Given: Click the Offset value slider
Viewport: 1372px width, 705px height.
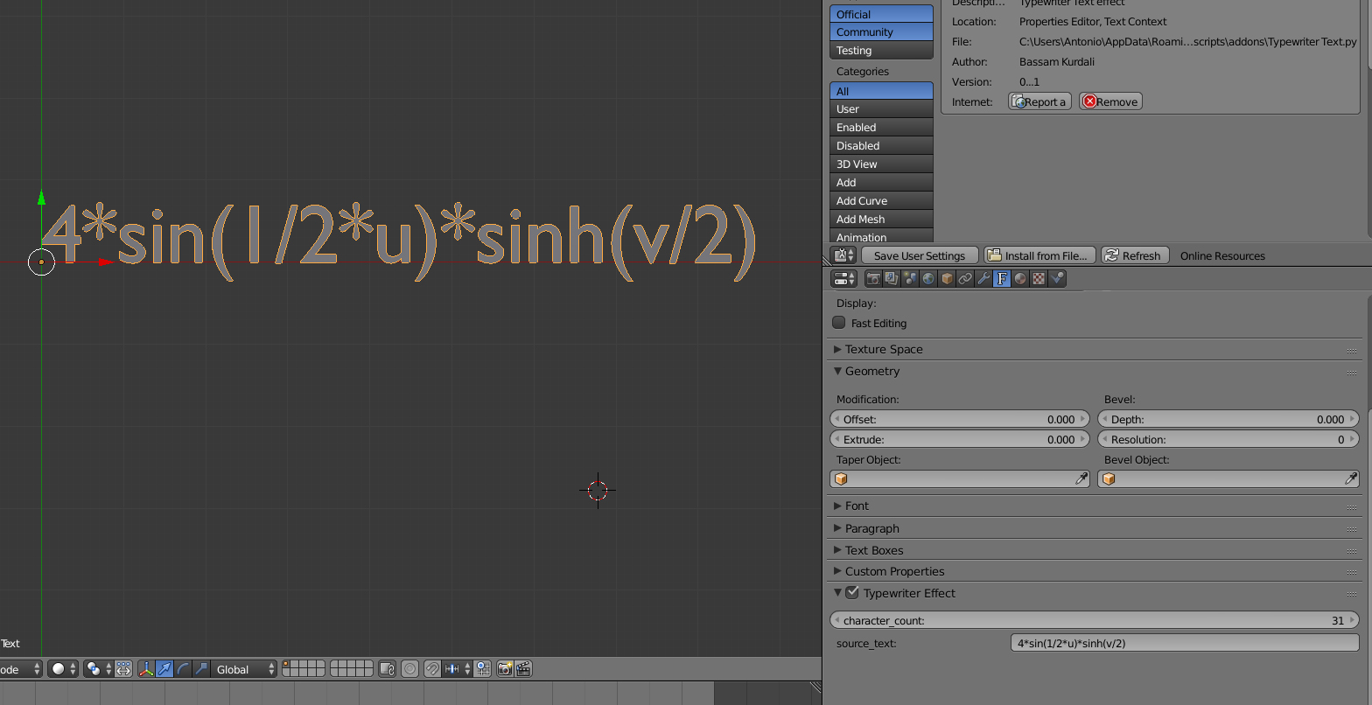Looking at the screenshot, I should 960,419.
